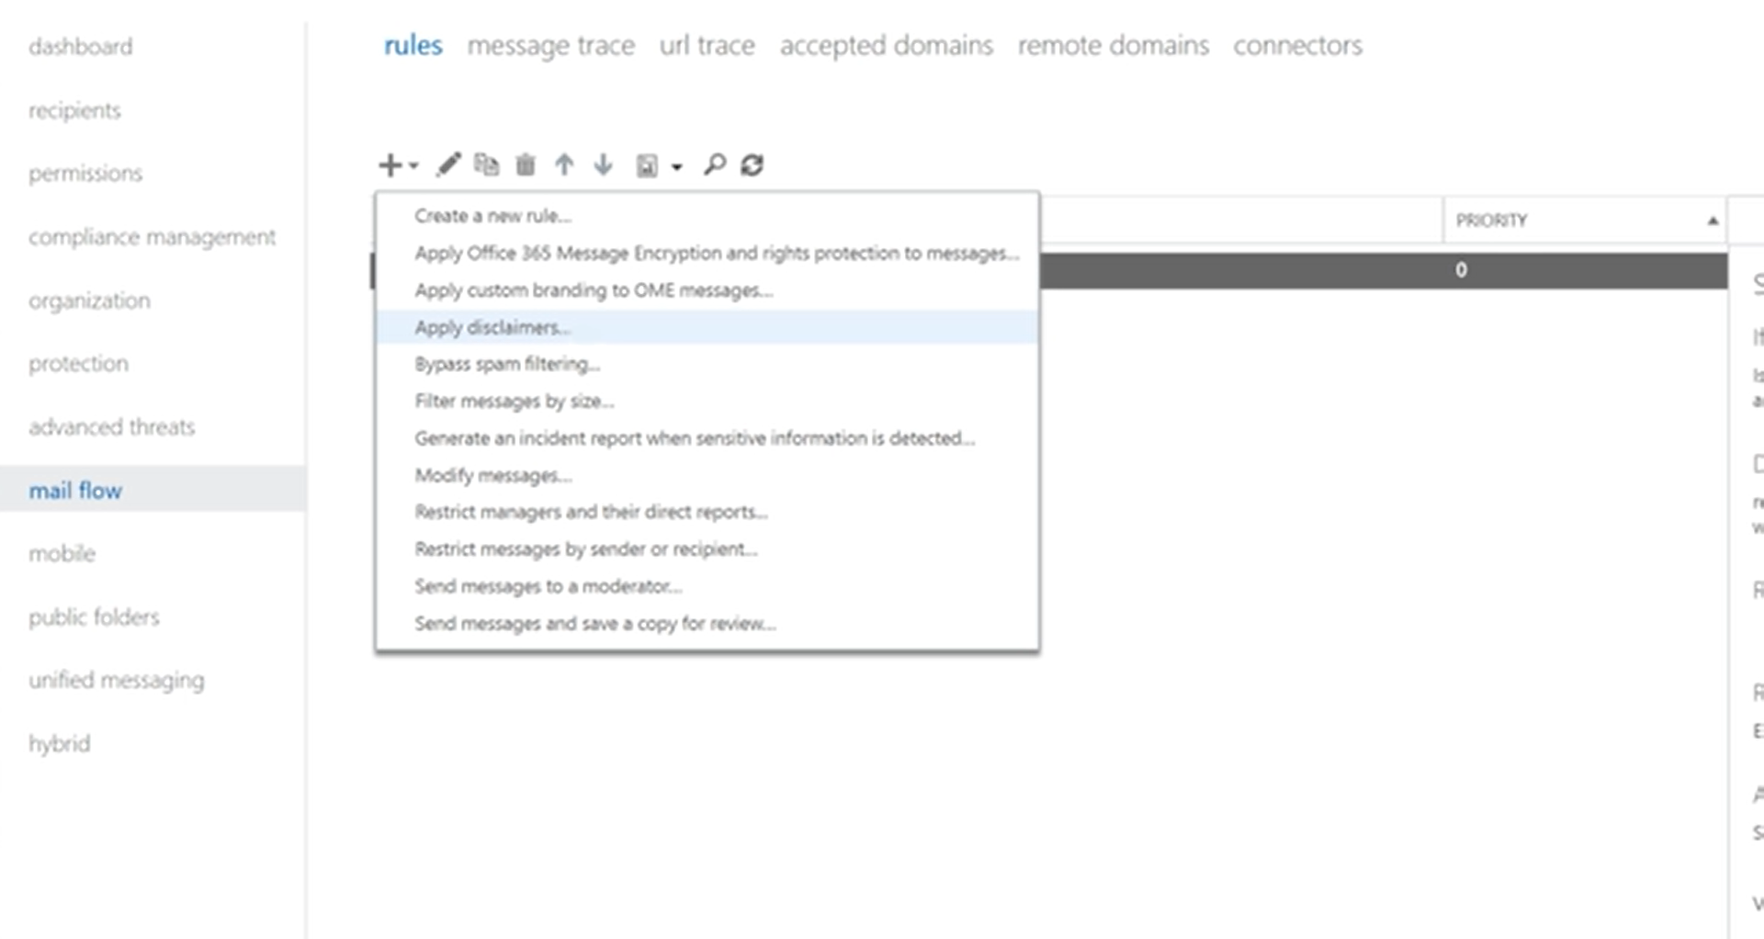Click the Copy rule icon
This screenshot has height=939, width=1764.
(x=487, y=164)
